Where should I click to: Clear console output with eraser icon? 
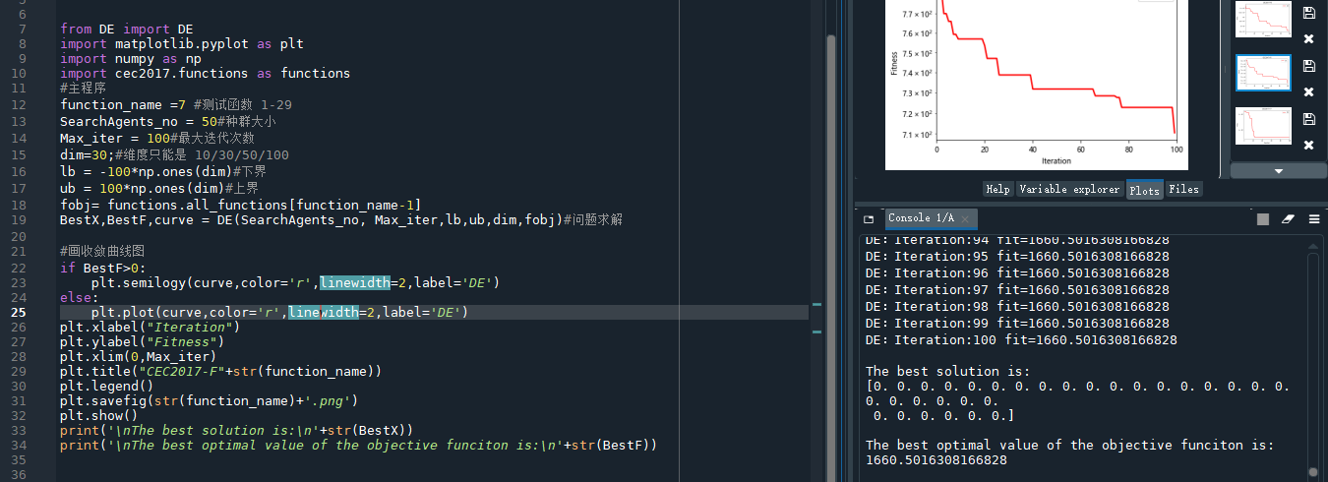point(1288,219)
